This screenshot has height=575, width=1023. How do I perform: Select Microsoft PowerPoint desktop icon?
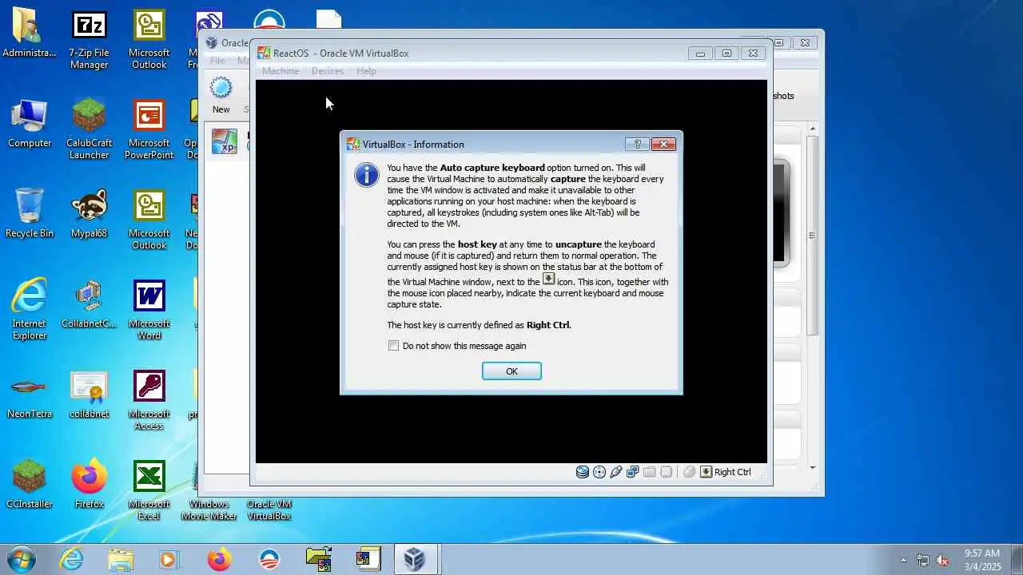click(x=149, y=129)
